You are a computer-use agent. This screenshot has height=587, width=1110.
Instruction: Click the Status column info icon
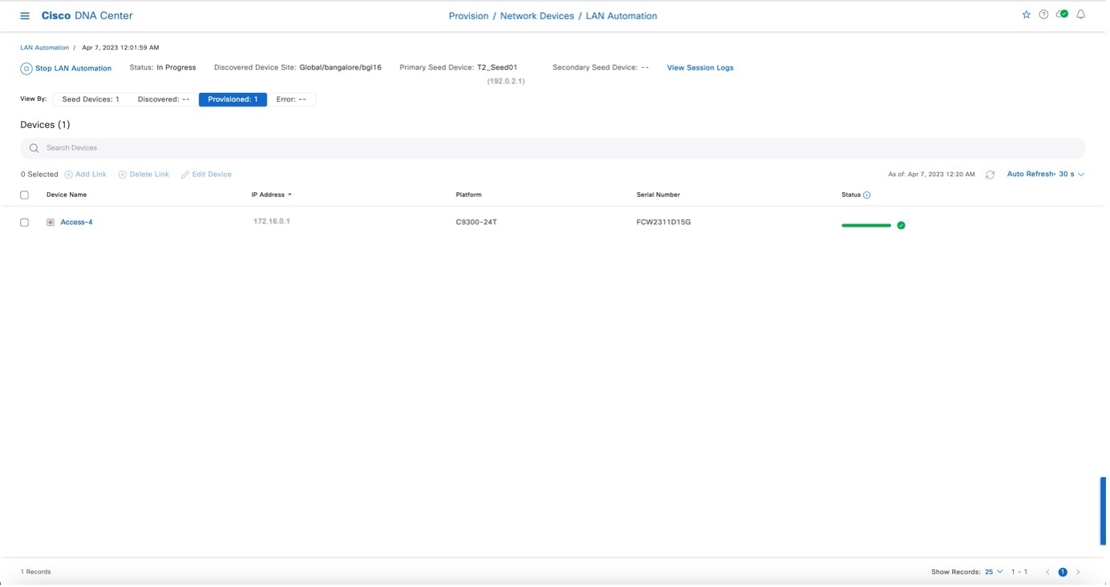[870, 195]
